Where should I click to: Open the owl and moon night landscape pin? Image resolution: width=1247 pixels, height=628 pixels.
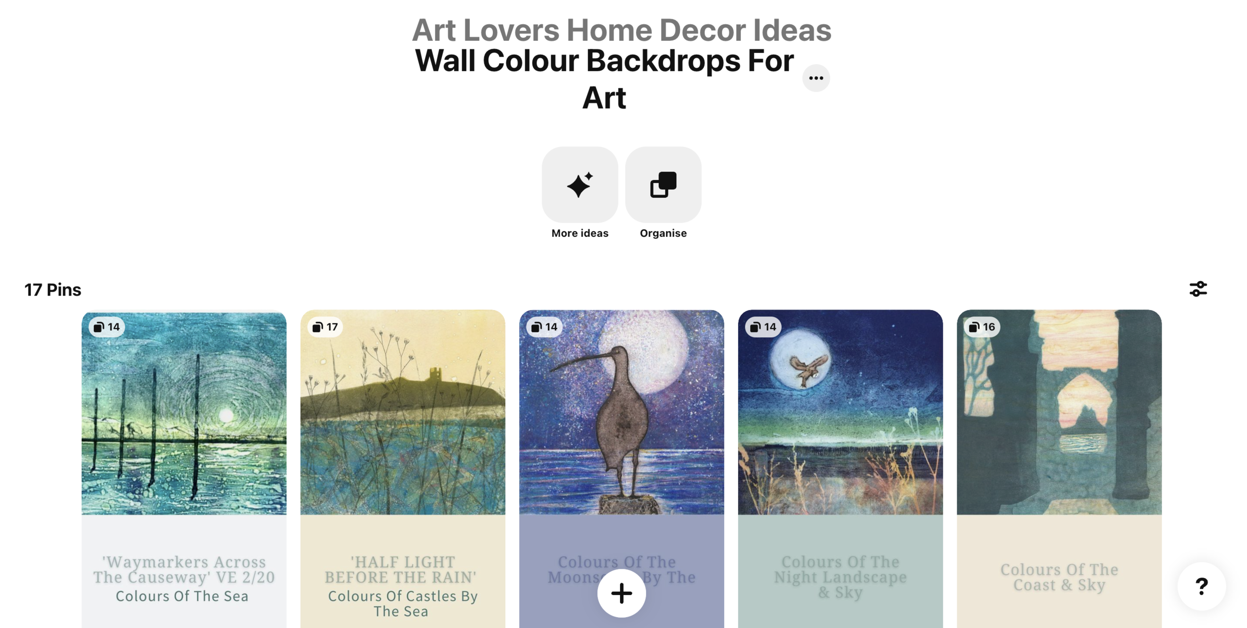(x=840, y=413)
